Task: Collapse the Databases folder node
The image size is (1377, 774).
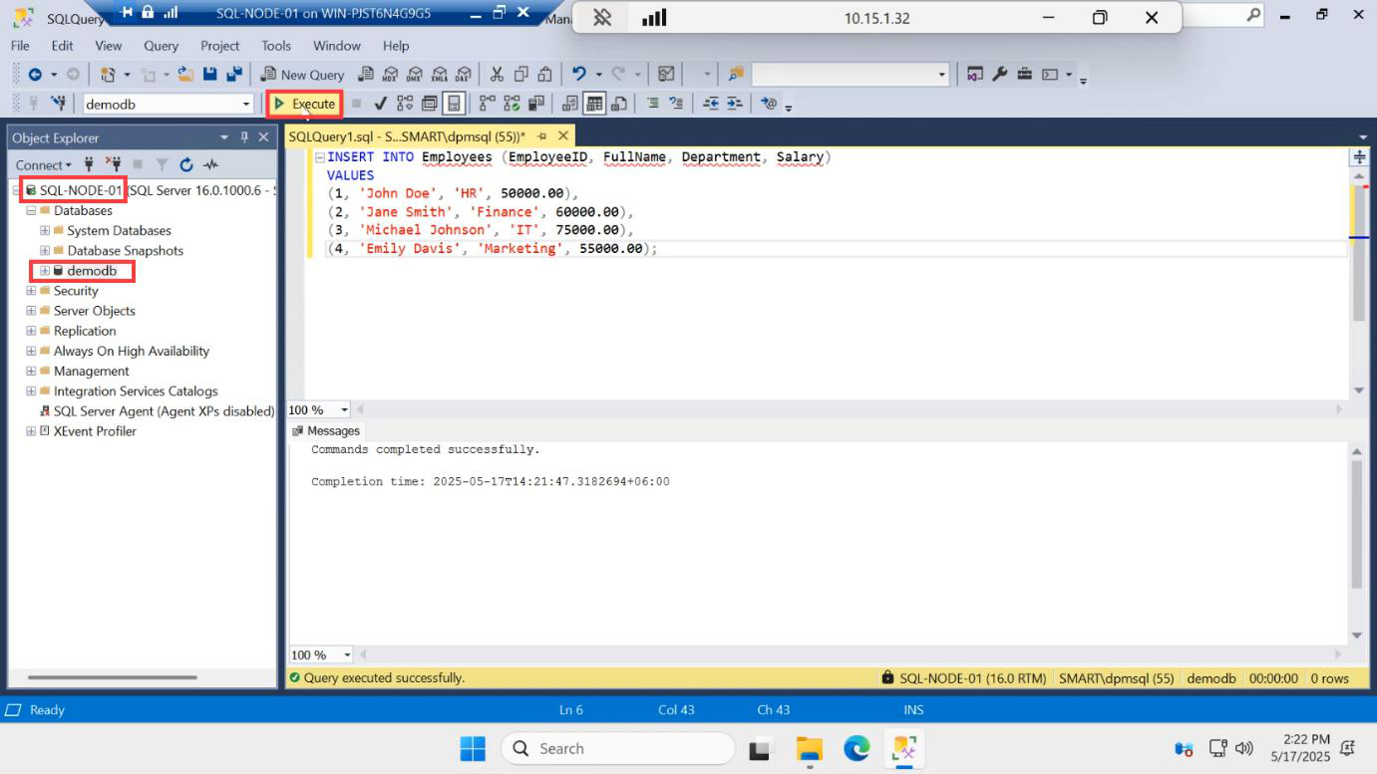Action: click(x=31, y=210)
